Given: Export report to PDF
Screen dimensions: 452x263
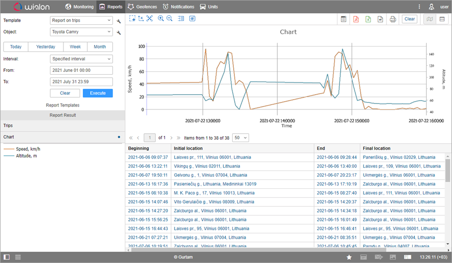Looking at the screenshot, I should [x=356, y=19].
